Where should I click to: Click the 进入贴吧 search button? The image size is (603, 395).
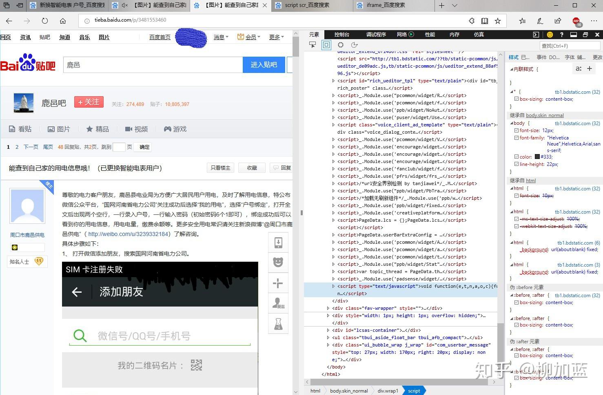click(x=264, y=64)
